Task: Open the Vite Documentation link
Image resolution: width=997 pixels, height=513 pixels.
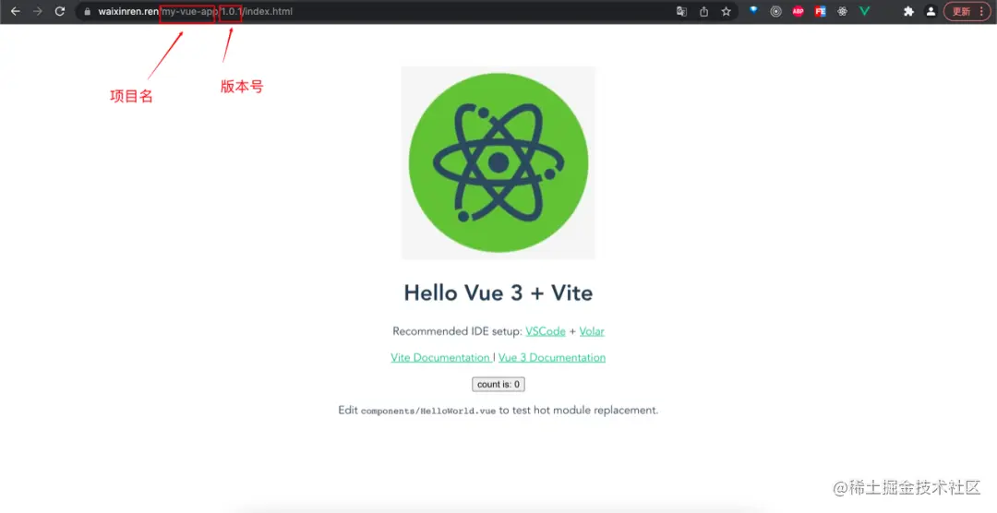Action: pos(440,357)
